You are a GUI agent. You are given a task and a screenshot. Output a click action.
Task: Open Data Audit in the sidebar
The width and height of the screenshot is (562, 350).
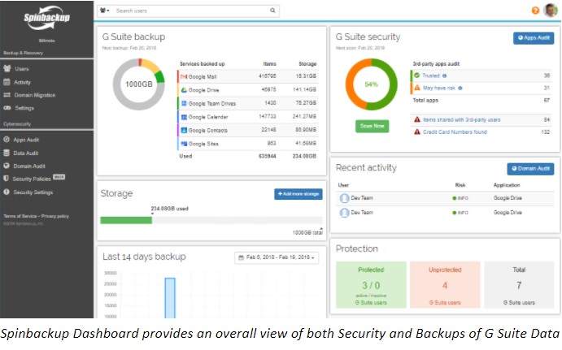coord(26,153)
